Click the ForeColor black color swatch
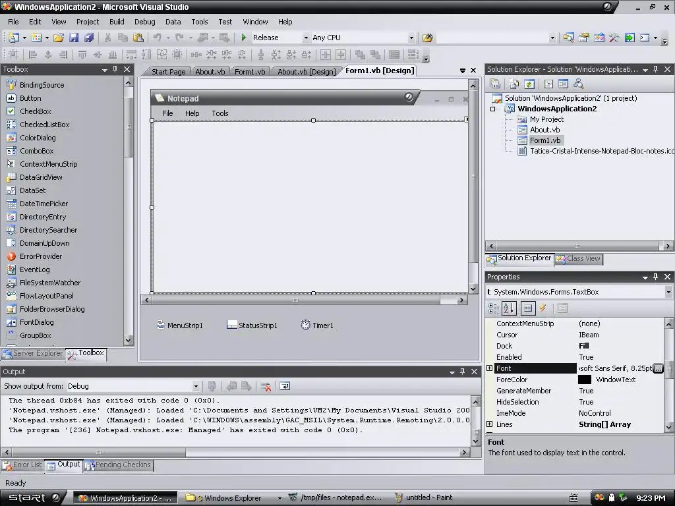The height and width of the screenshot is (506, 675). pos(584,379)
